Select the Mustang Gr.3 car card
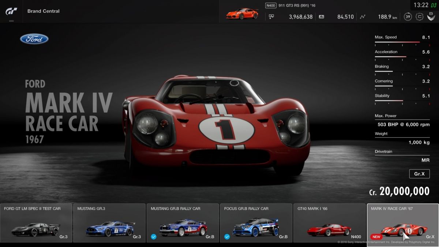 pos(109,223)
